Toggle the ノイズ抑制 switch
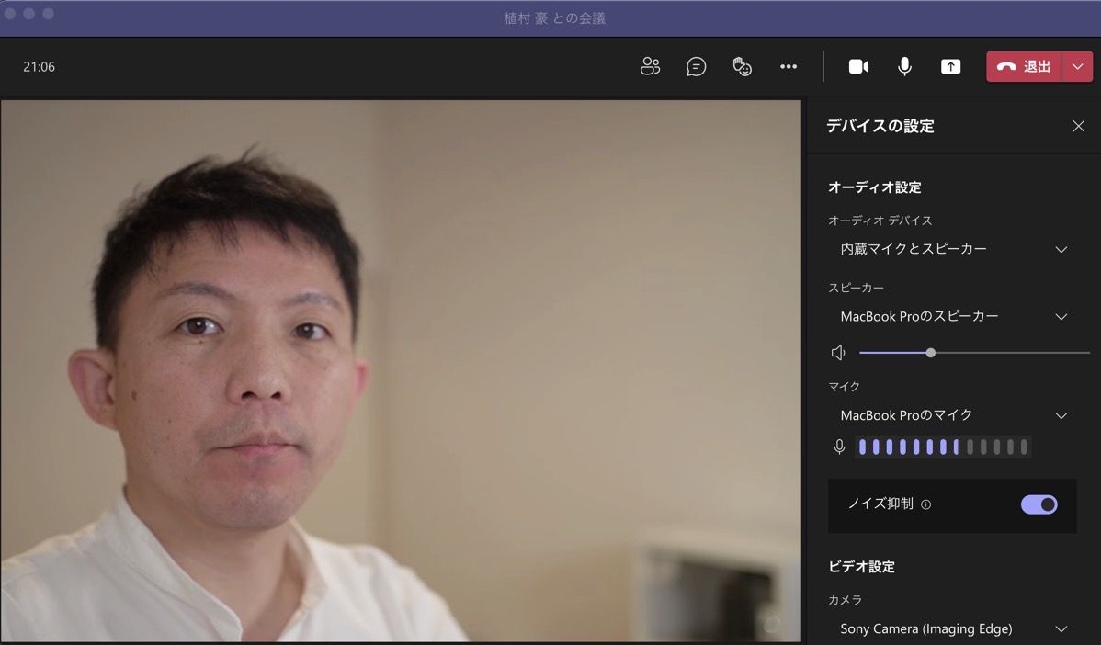This screenshot has height=645, width=1101. [1039, 504]
